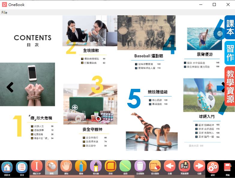Click the partial delete eraser icon

click(x=155, y=166)
